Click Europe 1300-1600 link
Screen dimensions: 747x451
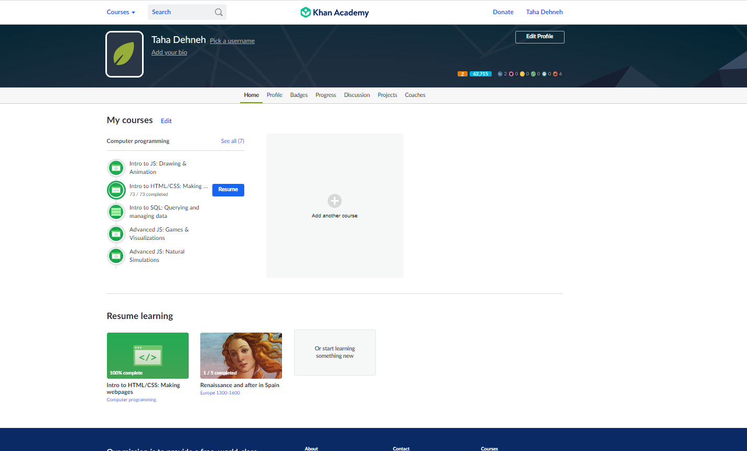tap(220, 393)
